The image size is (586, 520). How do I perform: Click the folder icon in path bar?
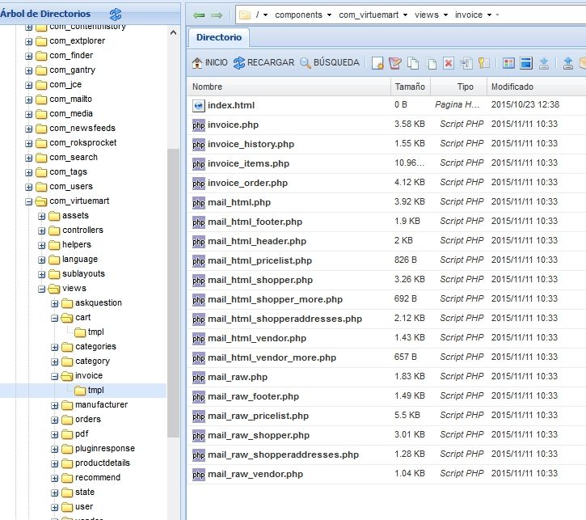245,15
